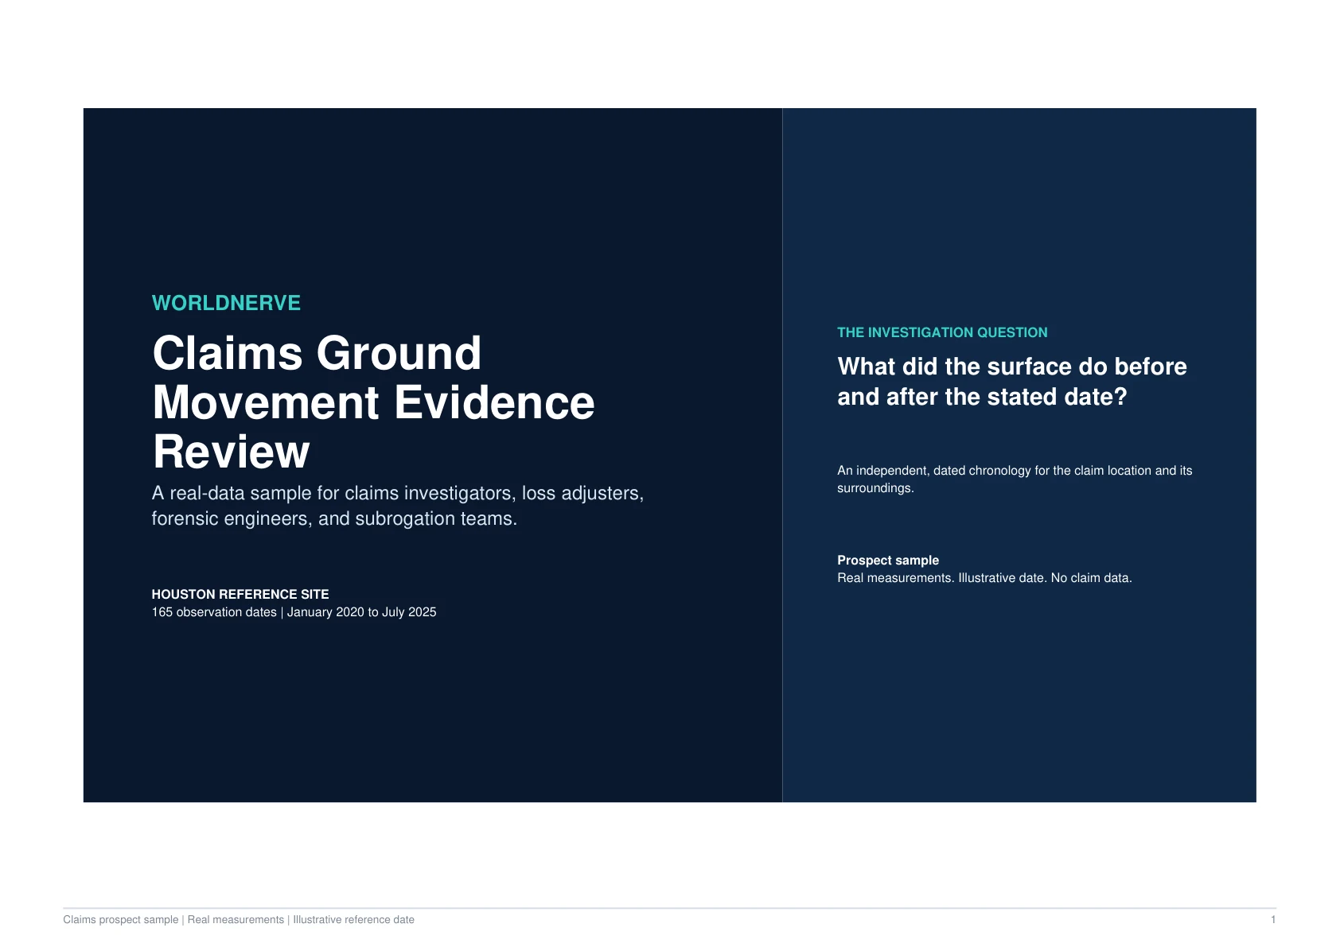The height and width of the screenshot is (947, 1340).
Task: Click the 'HOUSTON REFERENCE SITE' label
Action: [x=240, y=594]
